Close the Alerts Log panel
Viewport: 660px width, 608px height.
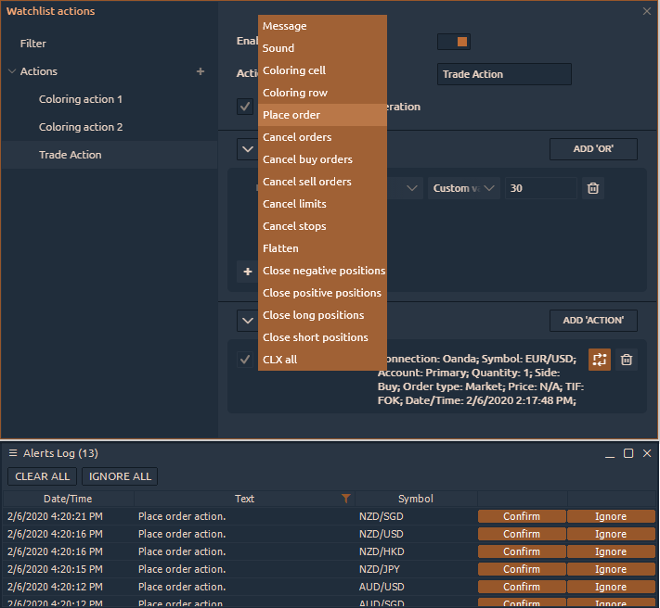coord(647,453)
